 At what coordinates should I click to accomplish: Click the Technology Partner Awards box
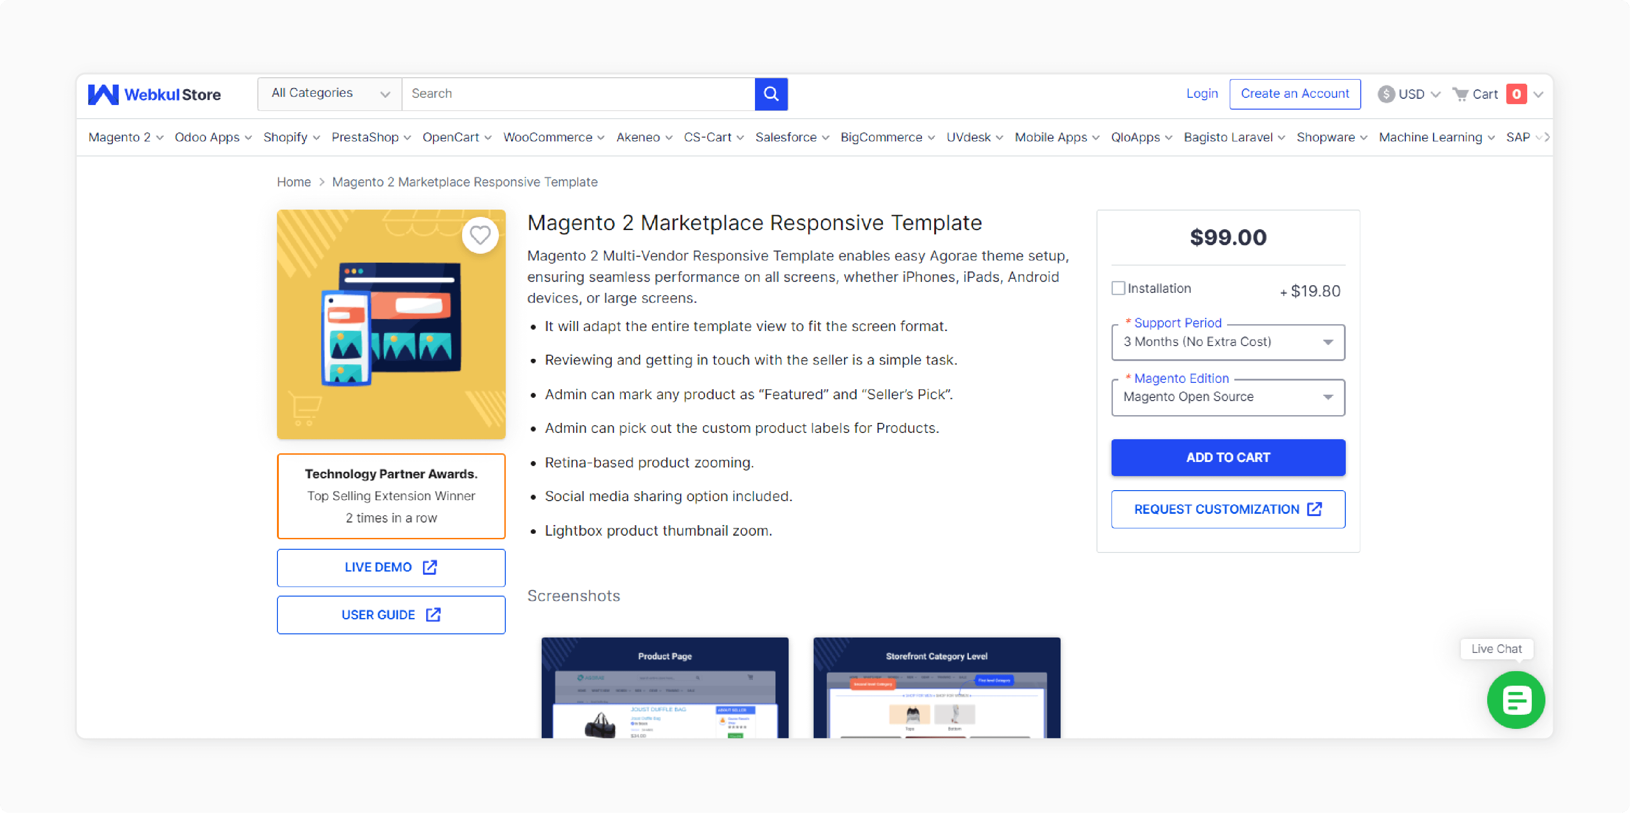(x=391, y=496)
